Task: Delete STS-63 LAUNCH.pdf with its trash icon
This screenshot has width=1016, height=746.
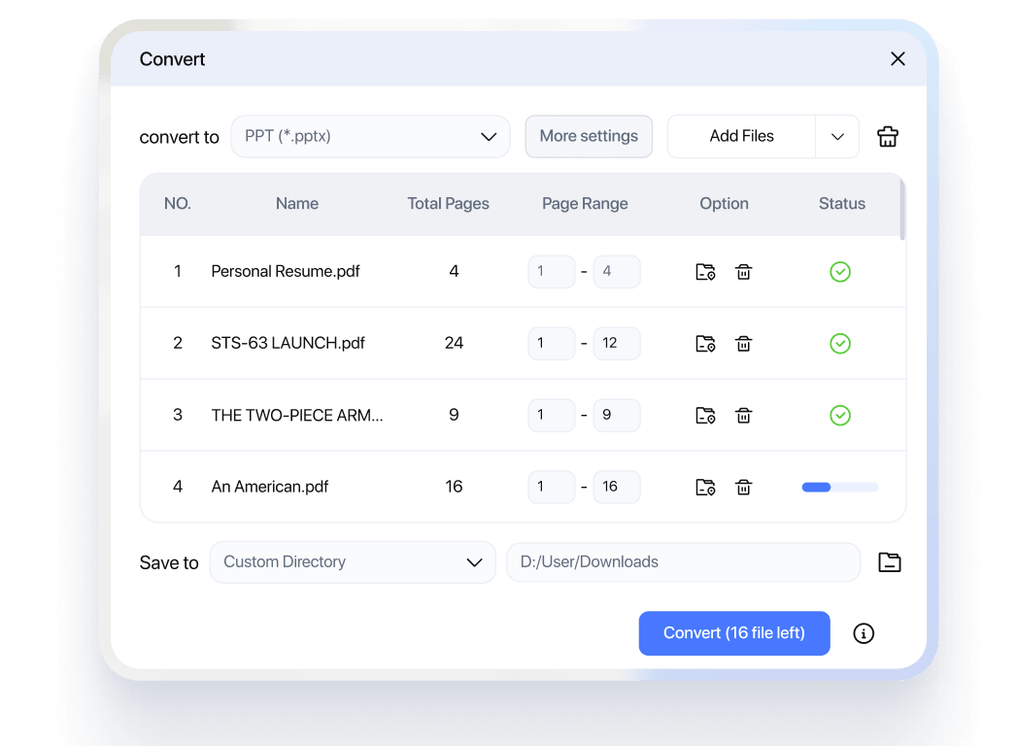Action: pos(743,343)
